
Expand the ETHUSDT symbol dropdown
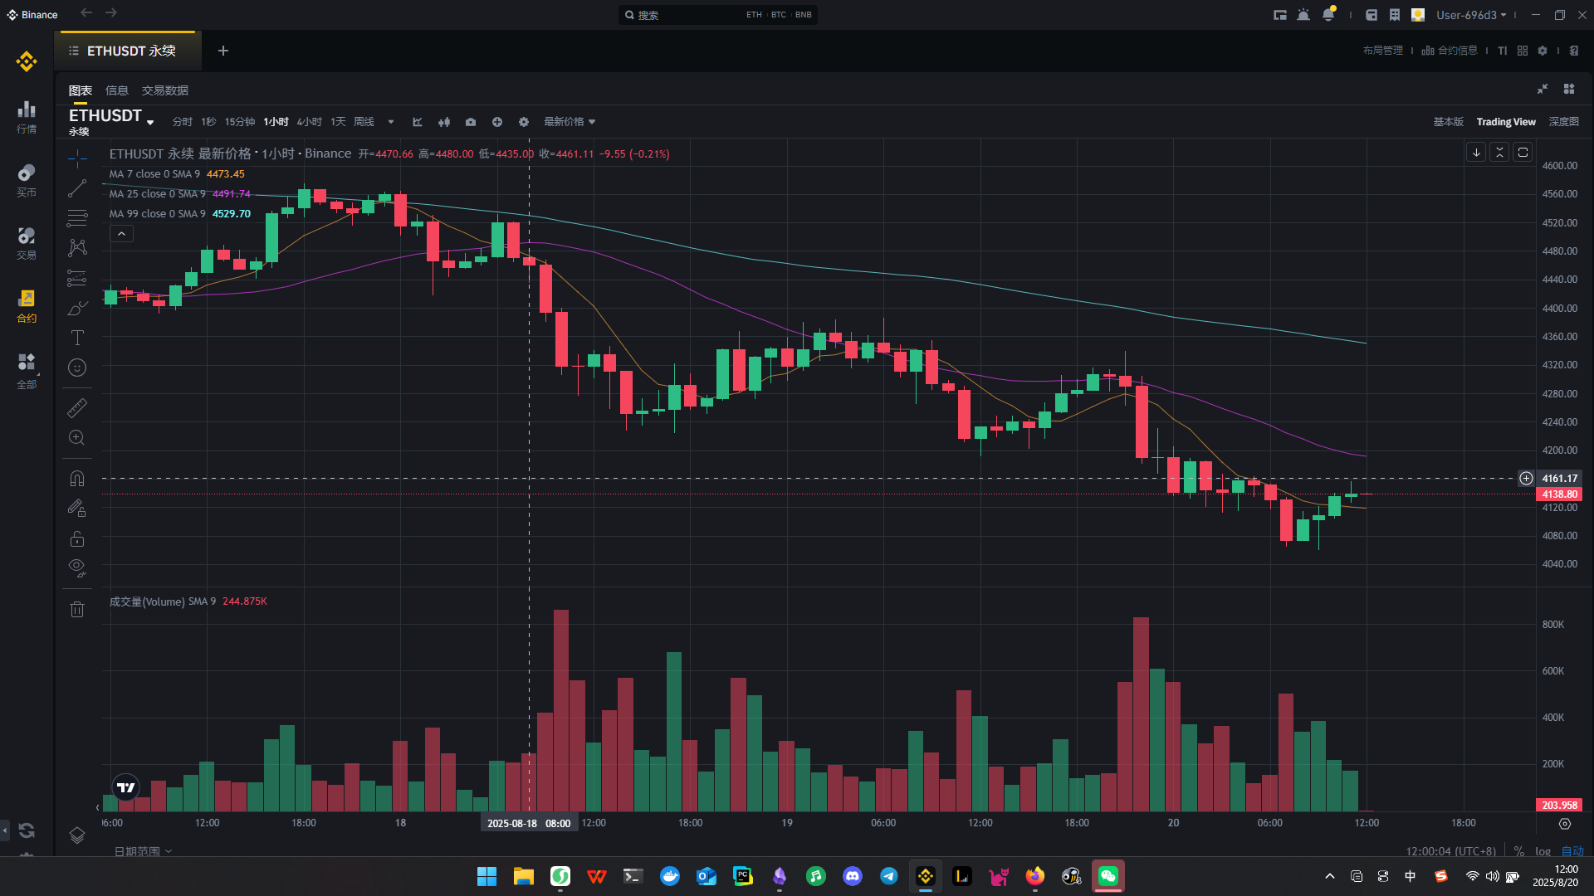pyautogui.click(x=150, y=122)
